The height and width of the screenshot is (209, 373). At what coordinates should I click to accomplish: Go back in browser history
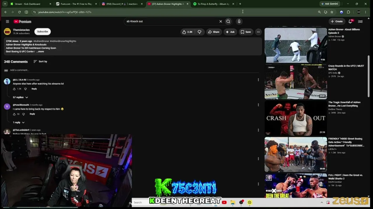[x=6, y=12]
